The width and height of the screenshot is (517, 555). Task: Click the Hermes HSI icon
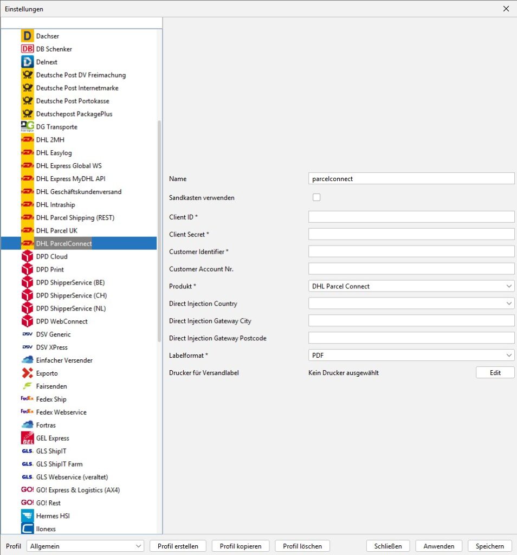pos(27,516)
